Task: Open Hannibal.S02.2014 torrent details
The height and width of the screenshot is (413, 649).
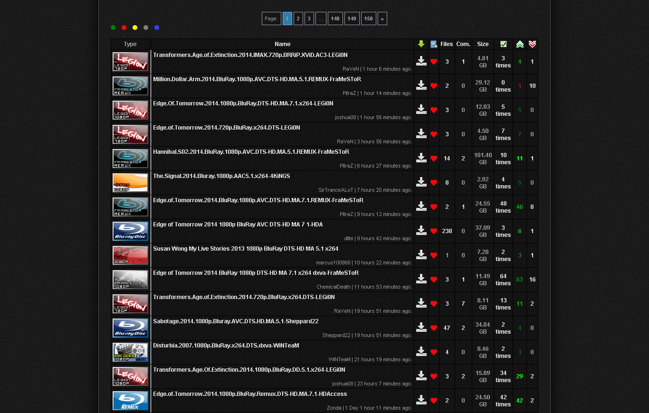Action: pos(251,152)
